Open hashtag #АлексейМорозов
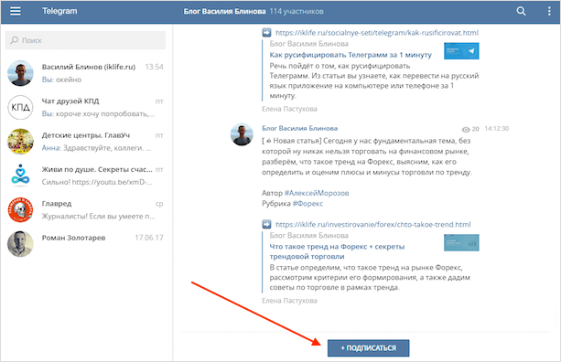 317,193
